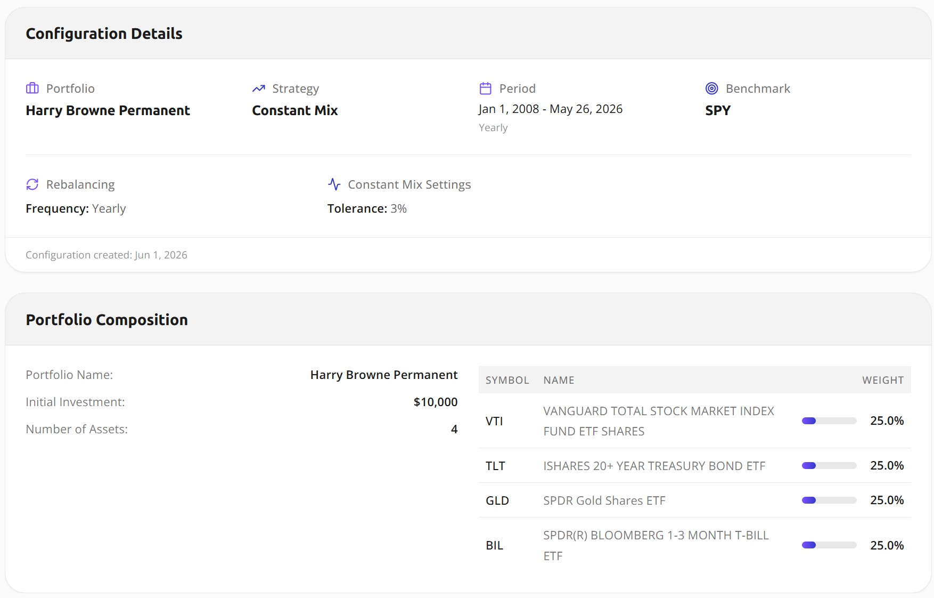Click 'SPDR(R) BLOOMBERG 1-3 MONTH T-BILL ETF' name
The image size is (934, 598).
[656, 545]
